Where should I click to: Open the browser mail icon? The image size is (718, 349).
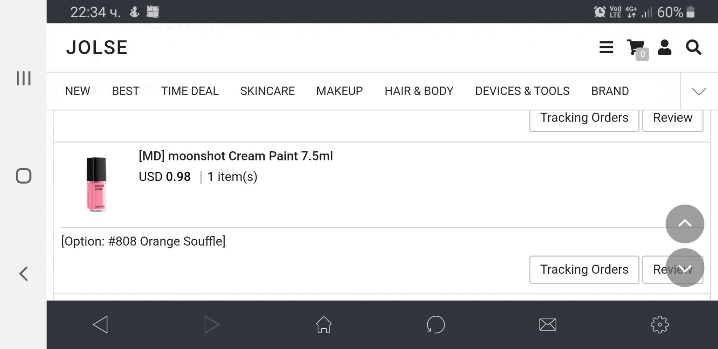point(548,324)
